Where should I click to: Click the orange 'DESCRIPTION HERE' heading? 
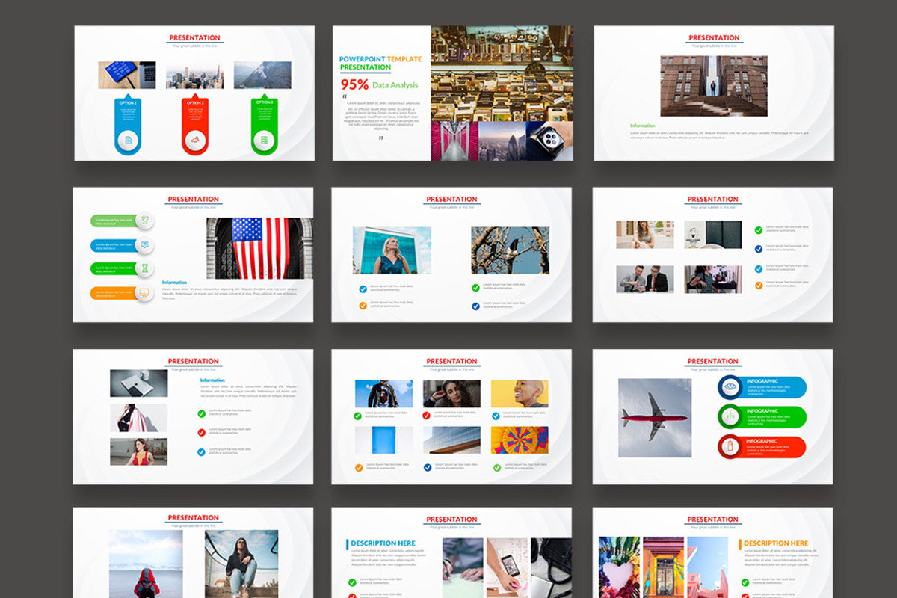pos(776,543)
